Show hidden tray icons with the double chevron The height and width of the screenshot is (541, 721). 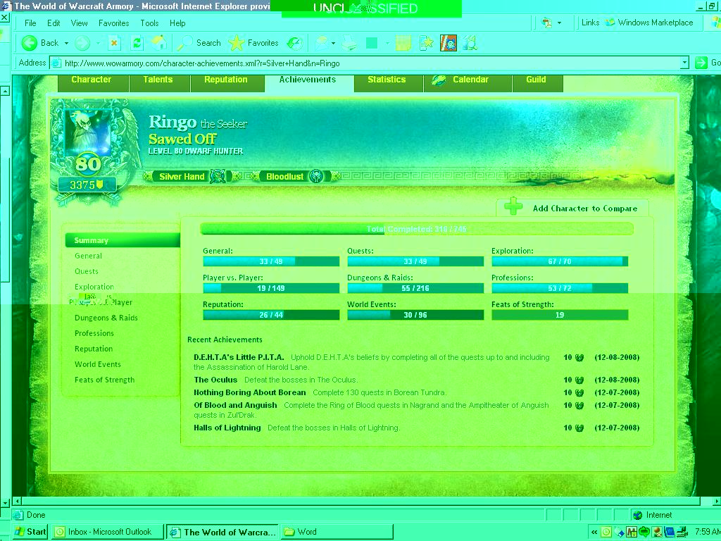click(594, 532)
